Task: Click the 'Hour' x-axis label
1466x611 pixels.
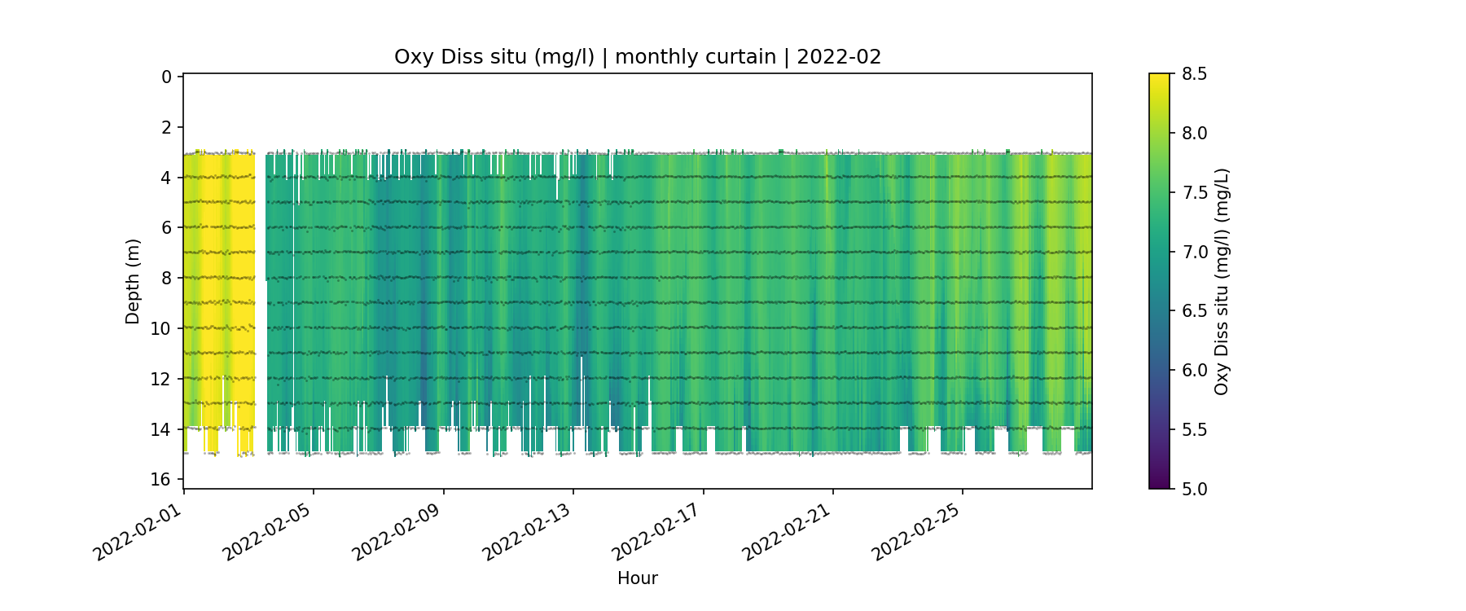Action: click(x=637, y=578)
